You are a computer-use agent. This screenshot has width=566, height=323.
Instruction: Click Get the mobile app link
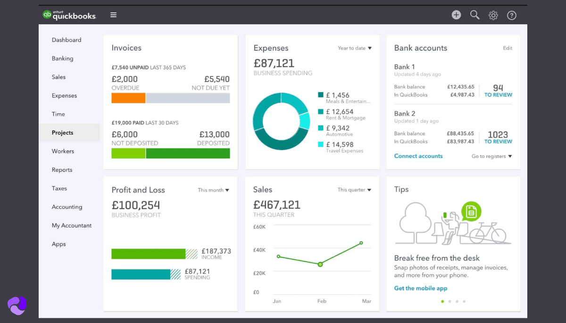pyautogui.click(x=421, y=288)
